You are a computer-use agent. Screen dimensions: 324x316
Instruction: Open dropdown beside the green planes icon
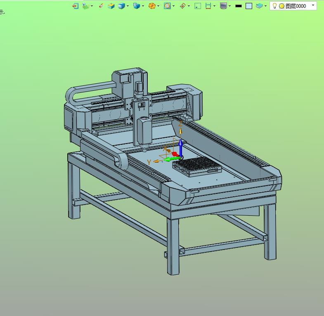(92, 6)
